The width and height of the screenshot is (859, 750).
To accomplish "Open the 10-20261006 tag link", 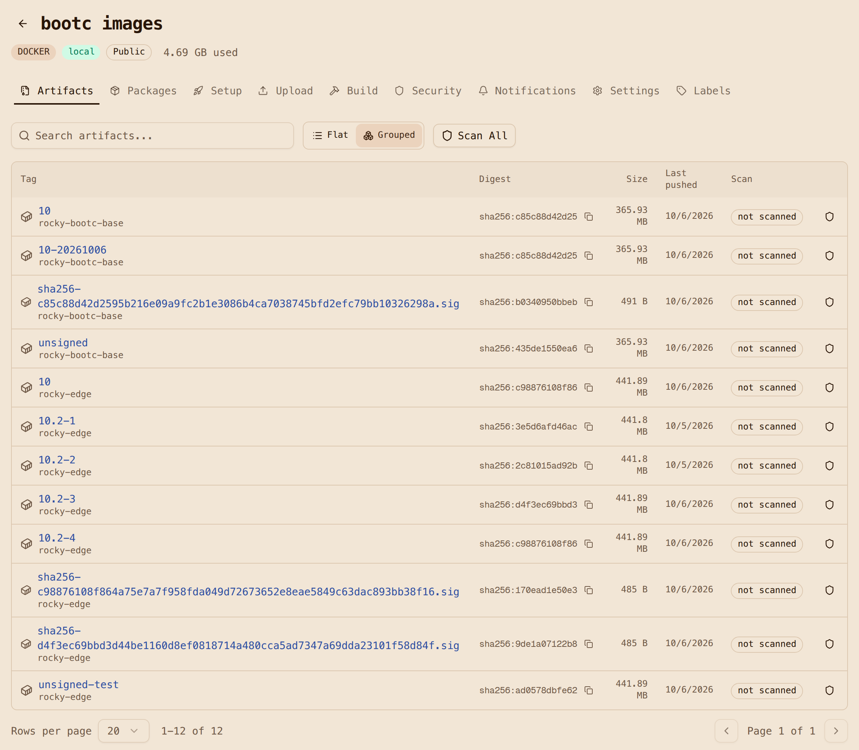I will tap(73, 250).
